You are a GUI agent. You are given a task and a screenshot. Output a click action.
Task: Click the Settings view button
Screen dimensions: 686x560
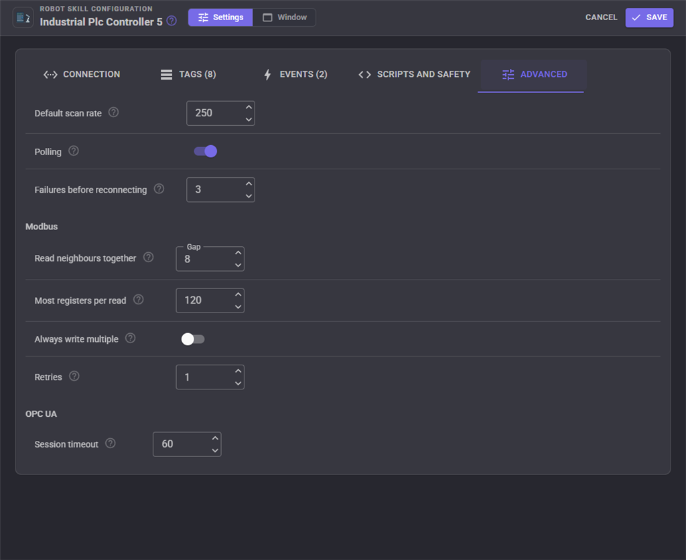click(x=220, y=17)
